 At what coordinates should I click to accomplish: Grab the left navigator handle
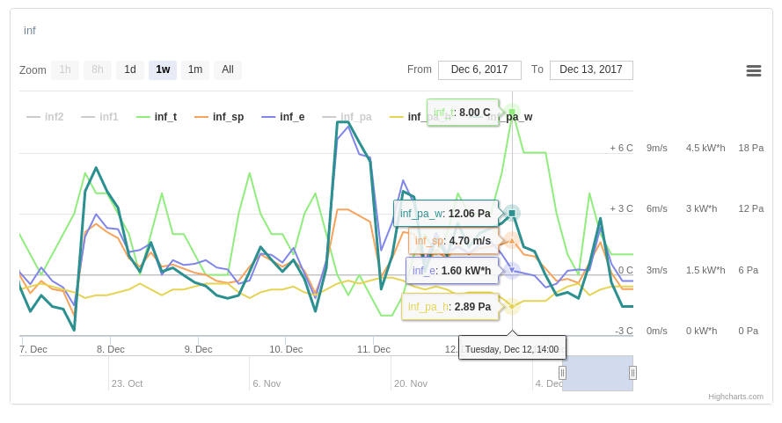[x=562, y=373]
